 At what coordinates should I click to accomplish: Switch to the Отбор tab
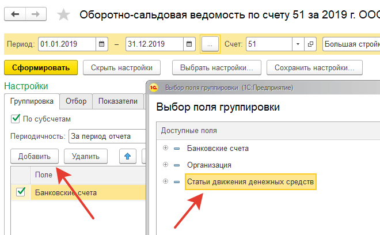pyautogui.click(x=76, y=101)
